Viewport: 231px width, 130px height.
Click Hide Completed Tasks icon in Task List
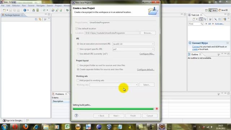pos(215,19)
